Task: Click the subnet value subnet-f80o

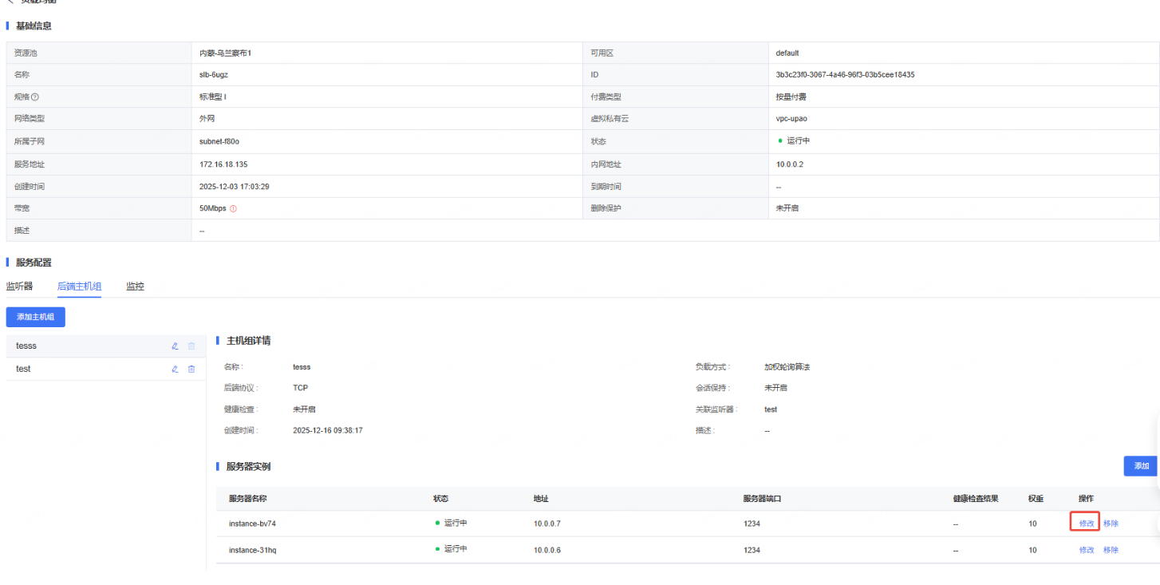Action: (219, 141)
